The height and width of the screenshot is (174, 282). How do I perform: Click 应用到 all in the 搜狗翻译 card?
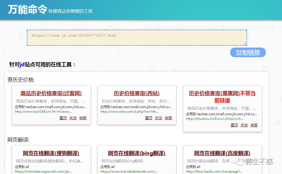point(22,167)
